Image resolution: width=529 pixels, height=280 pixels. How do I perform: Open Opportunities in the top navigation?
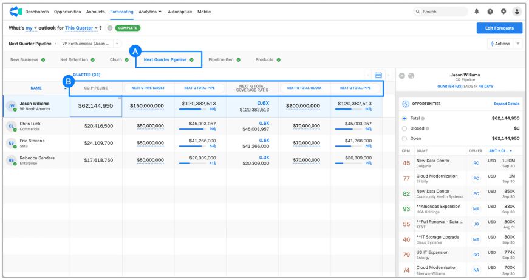click(x=67, y=12)
